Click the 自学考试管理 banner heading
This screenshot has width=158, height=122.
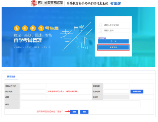[x=28, y=40]
